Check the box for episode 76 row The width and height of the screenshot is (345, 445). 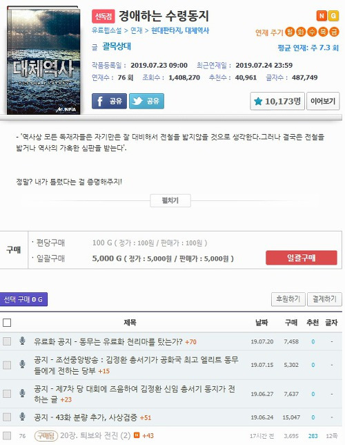coord(7,435)
